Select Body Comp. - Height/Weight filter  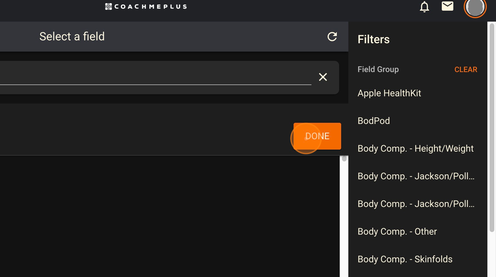415,149
